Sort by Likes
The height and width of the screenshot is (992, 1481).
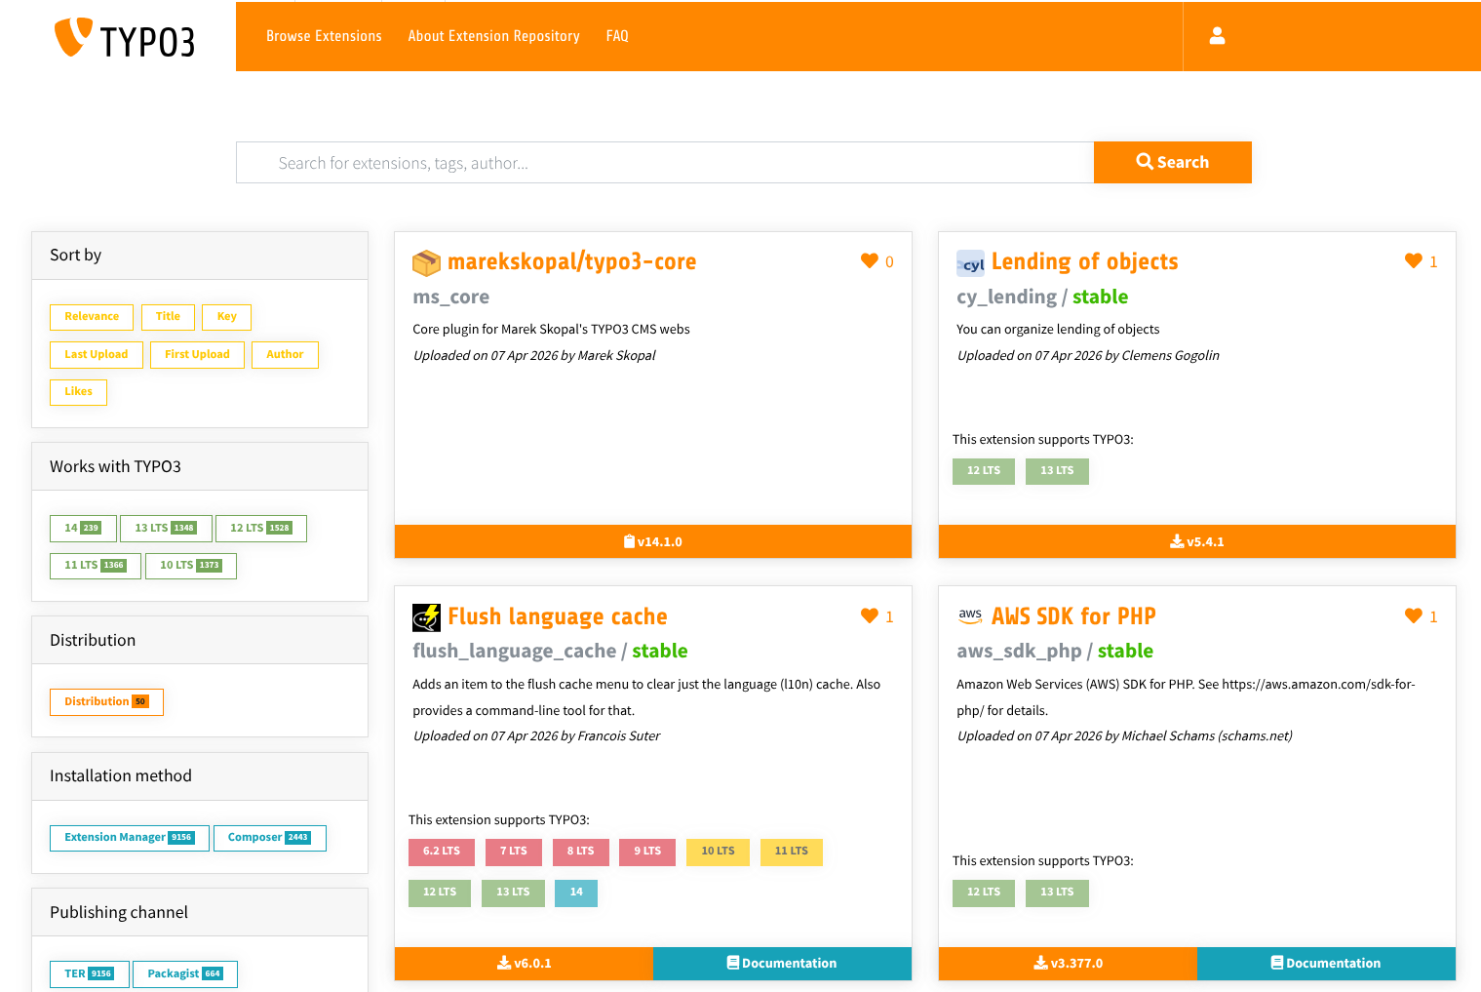point(78,392)
